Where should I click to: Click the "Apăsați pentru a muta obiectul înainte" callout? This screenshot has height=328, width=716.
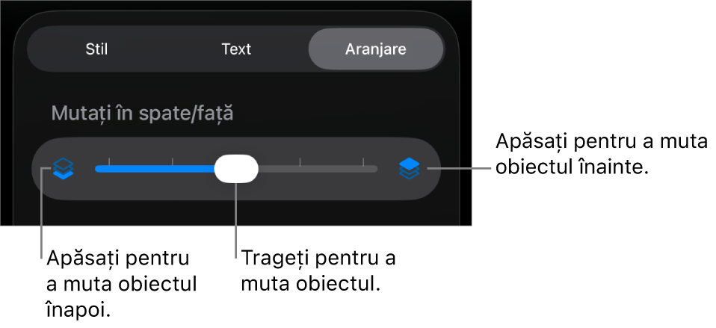click(x=602, y=155)
